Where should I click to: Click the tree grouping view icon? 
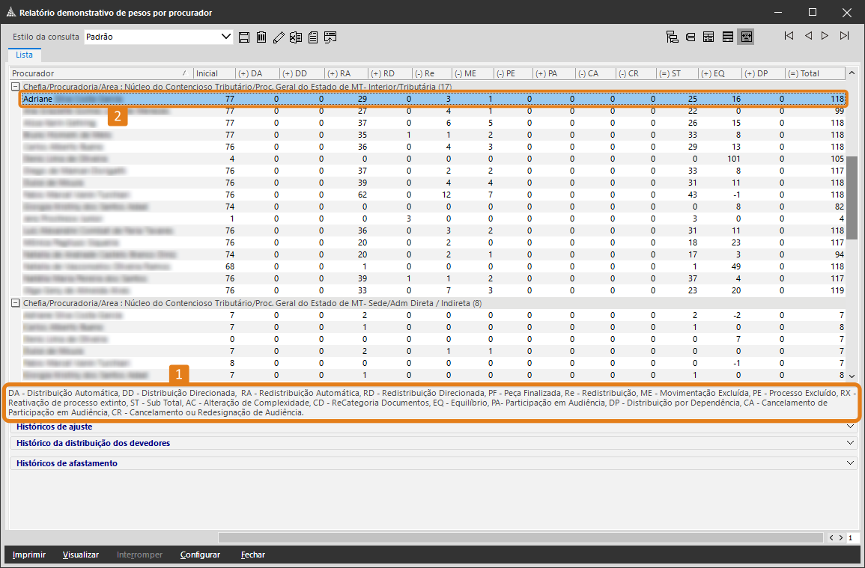[671, 37]
